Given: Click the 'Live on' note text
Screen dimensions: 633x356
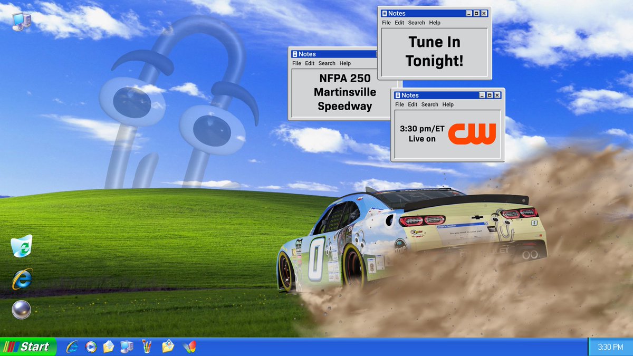Looking at the screenshot, I should (422, 139).
